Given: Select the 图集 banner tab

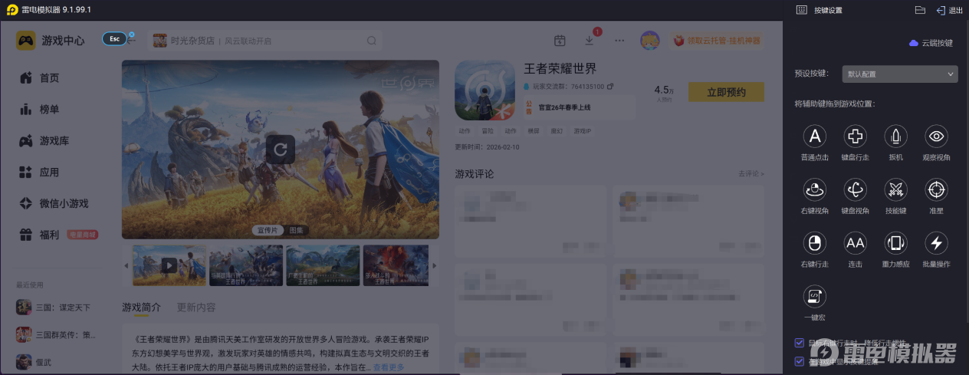Looking at the screenshot, I should (296, 230).
